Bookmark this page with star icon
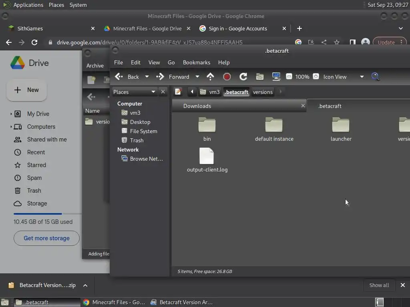Image resolution: width=410 pixels, height=307 pixels. [x=336, y=42]
